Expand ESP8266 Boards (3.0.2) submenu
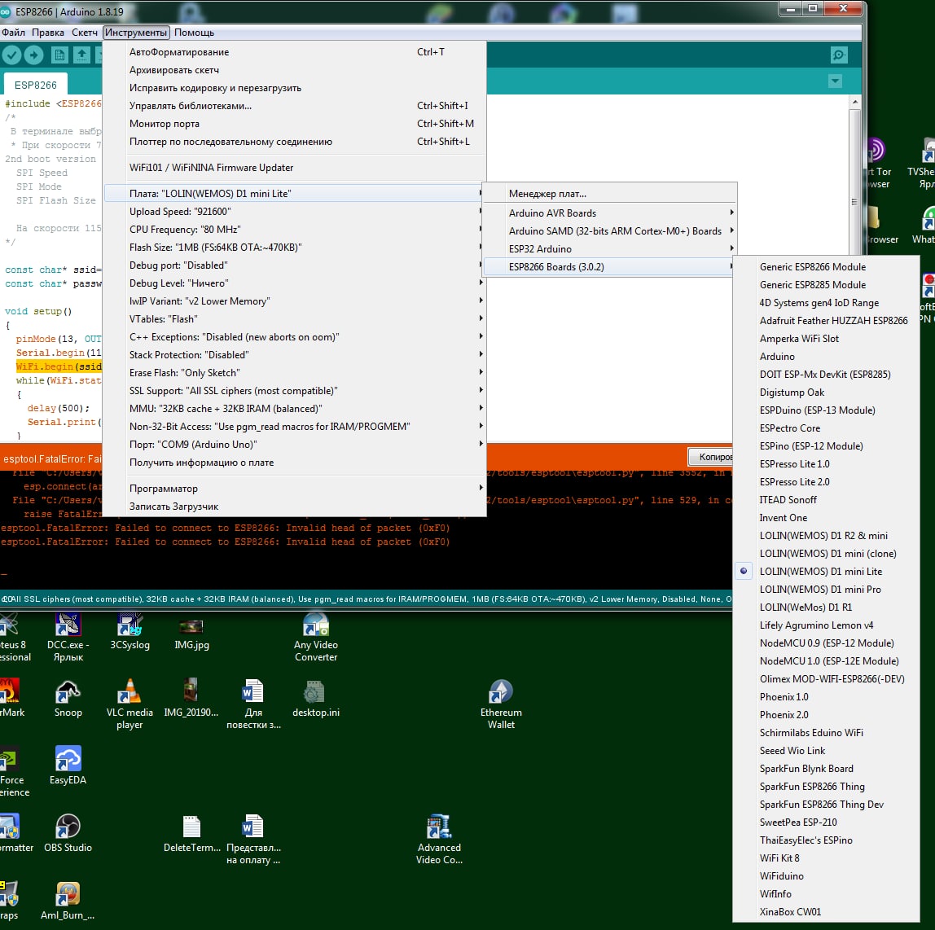Screen dimensions: 935x930 [x=609, y=266]
